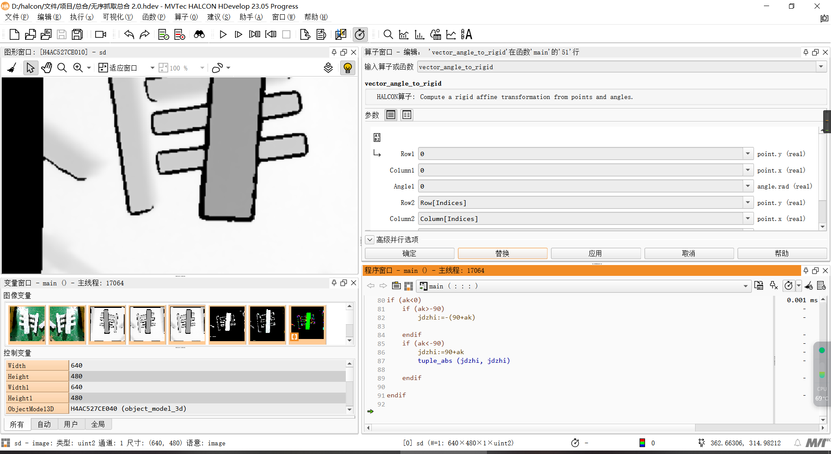The image size is (831, 454).
Task: Step out of the current procedure
Action: (x=271, y=35)
